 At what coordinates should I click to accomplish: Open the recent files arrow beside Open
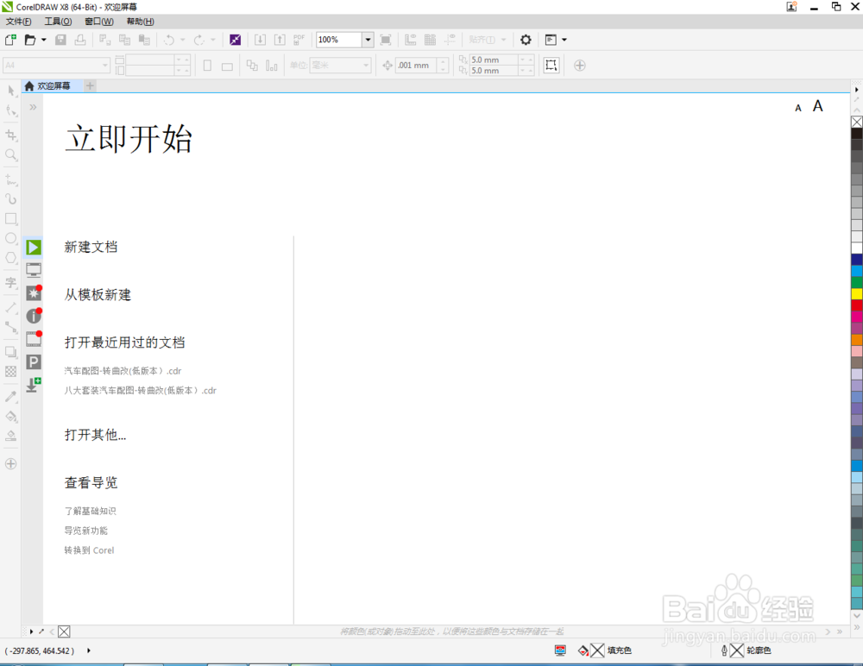tap(43, 40)
